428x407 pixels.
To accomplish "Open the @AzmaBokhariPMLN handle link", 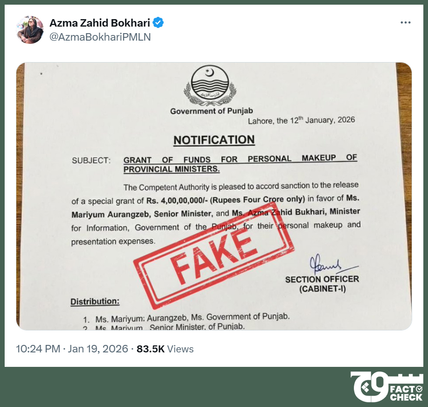I will click(100, 37).
